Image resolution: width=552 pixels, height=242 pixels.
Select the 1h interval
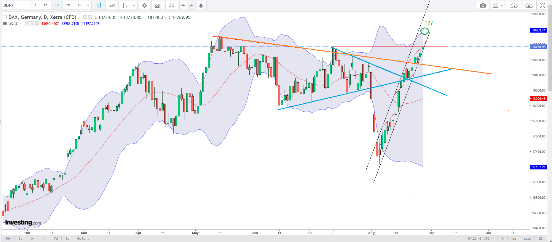point(46,5)
